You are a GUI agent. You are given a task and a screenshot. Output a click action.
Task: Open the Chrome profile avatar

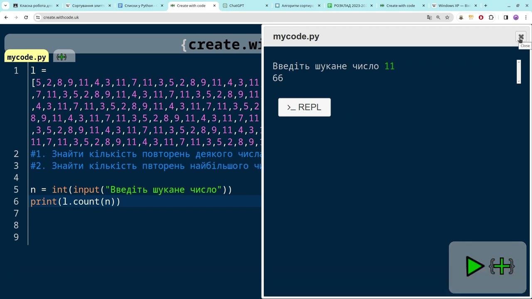(x=516, y=17)
